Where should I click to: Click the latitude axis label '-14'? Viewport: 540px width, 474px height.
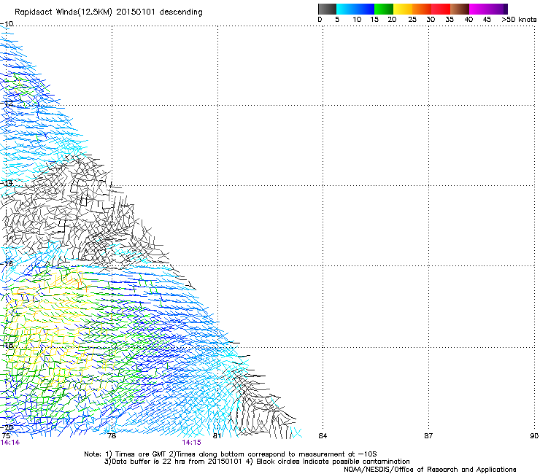click(7, 184)
